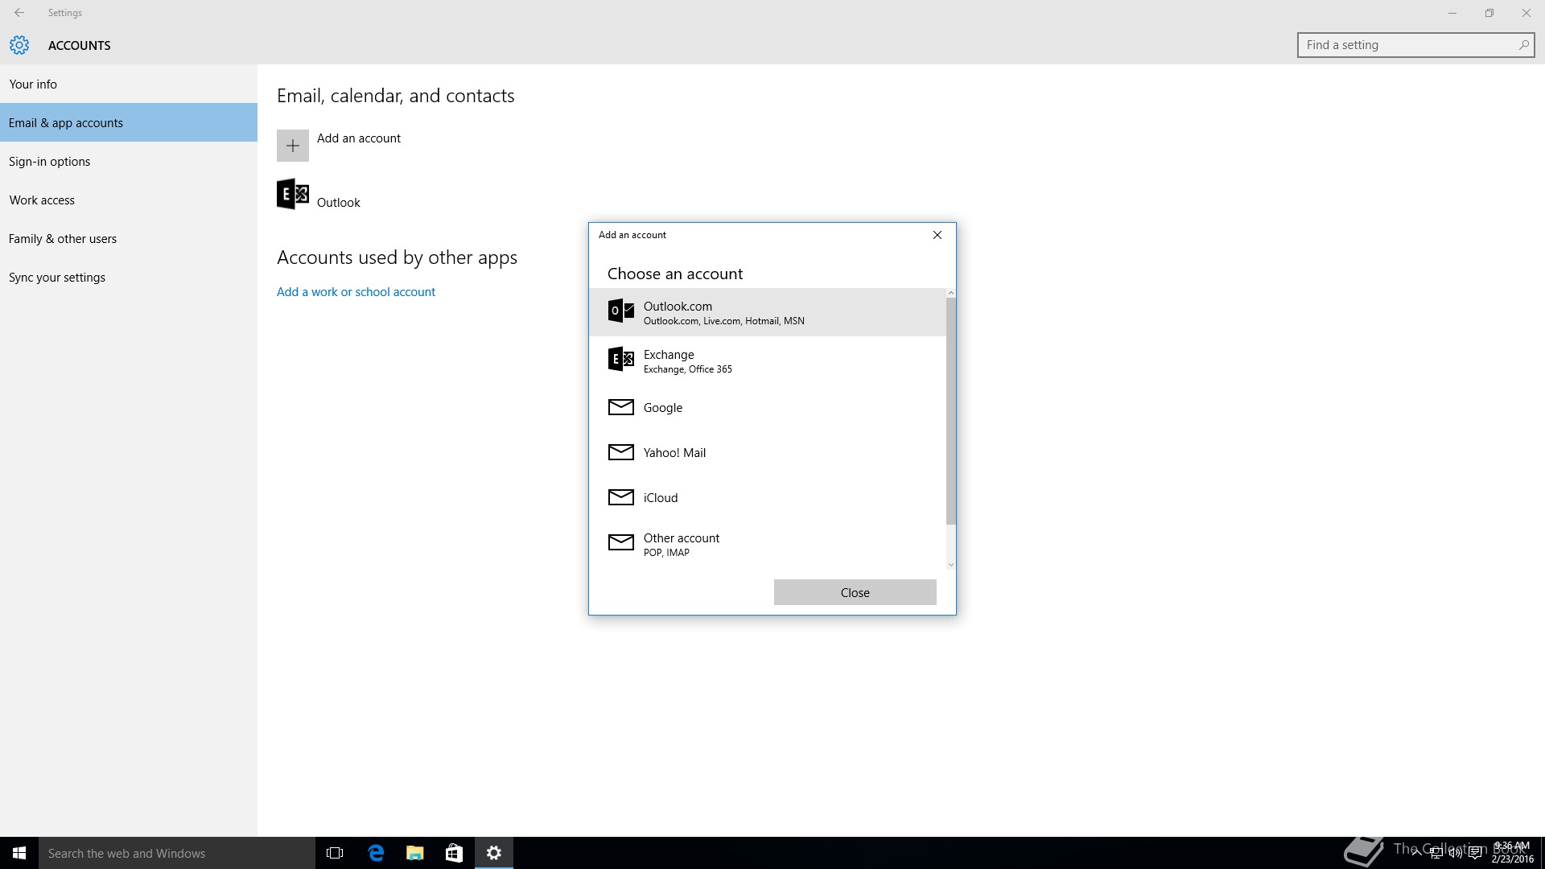Open Task View from the taskbar
The width and height of the screenshot is (1545, 869).
[335, 853]
